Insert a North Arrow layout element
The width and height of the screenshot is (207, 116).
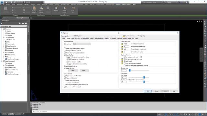click(x=64, y=10)
